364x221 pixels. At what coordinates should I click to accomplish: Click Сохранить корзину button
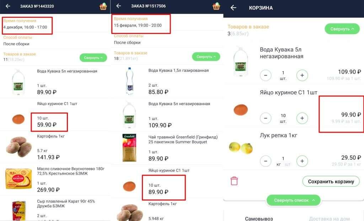click(331, 181)
